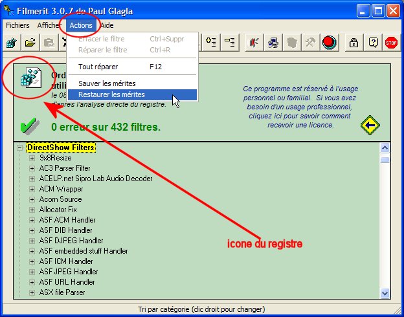
Task: Expand the ASF JPEG Handler node
Action: coord(32,272)
